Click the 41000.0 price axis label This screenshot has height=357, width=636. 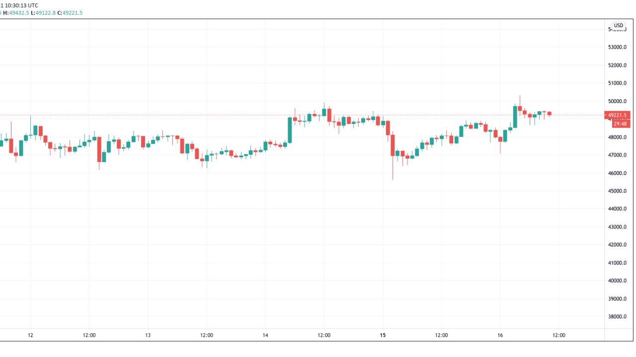pyautogui.click(x=617, y=263)
